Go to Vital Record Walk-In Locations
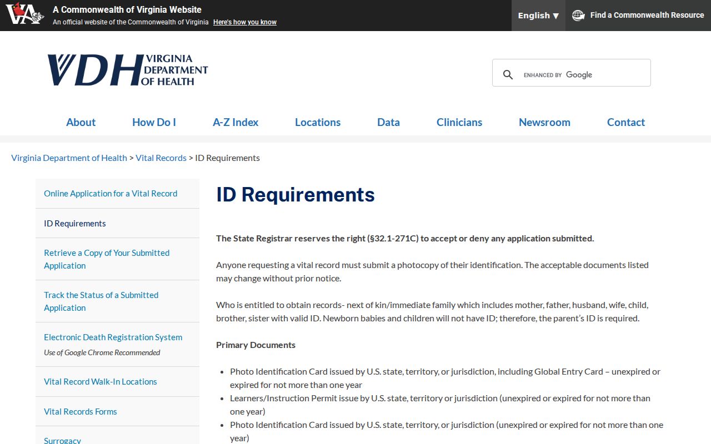711x444 pixels. 101,381
